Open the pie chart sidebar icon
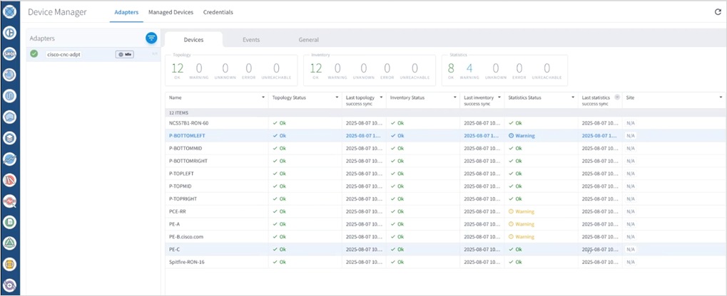This screenshot has height=296, width=727. [x=10, y=75]
